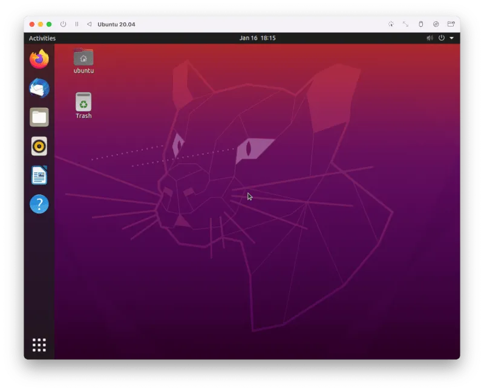The image size is (484, 391).
Task: Click Activities in the top bar
Action: tap(42, 38)
